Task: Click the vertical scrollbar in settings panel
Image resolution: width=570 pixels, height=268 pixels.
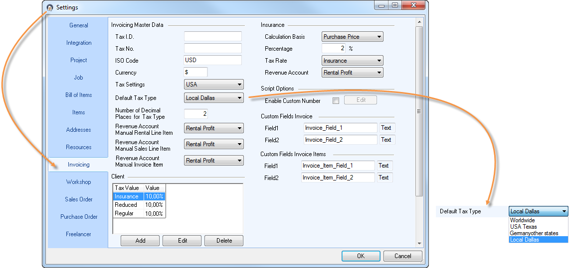Action: click(419, 111)
